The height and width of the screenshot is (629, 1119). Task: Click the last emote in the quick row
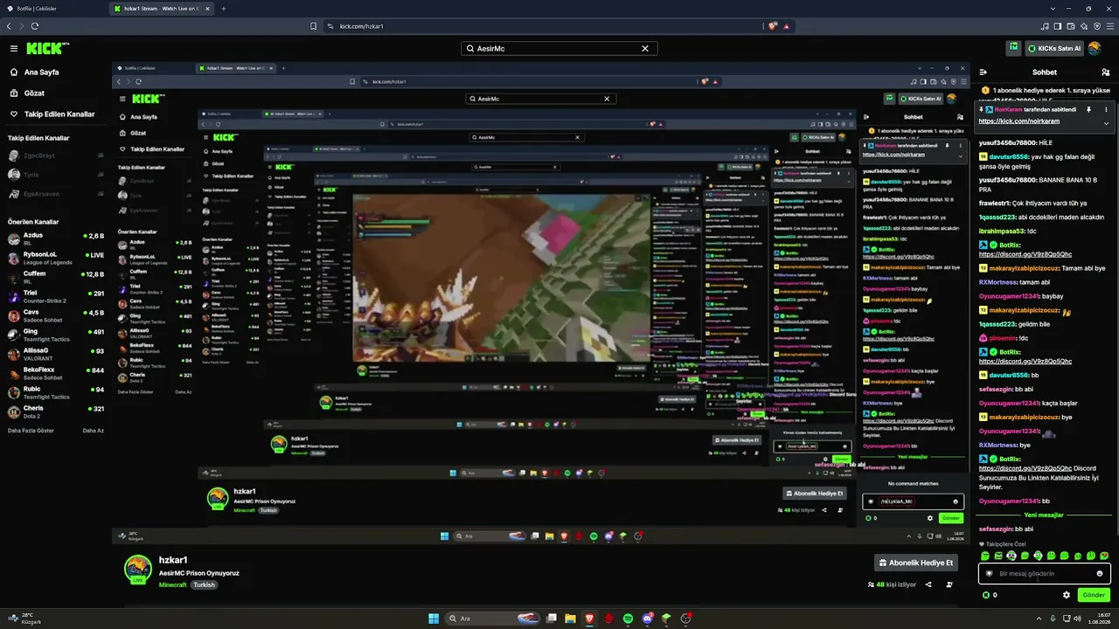point(1105,556)
